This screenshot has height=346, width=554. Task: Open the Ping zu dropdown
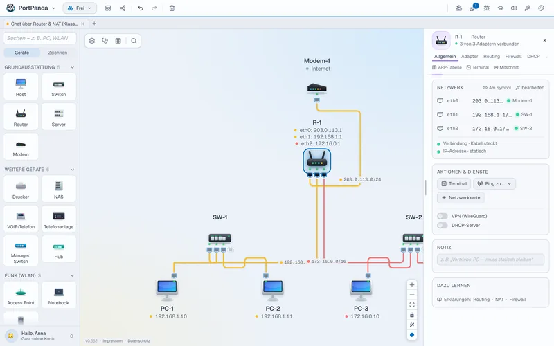click(x=494, y=183)
